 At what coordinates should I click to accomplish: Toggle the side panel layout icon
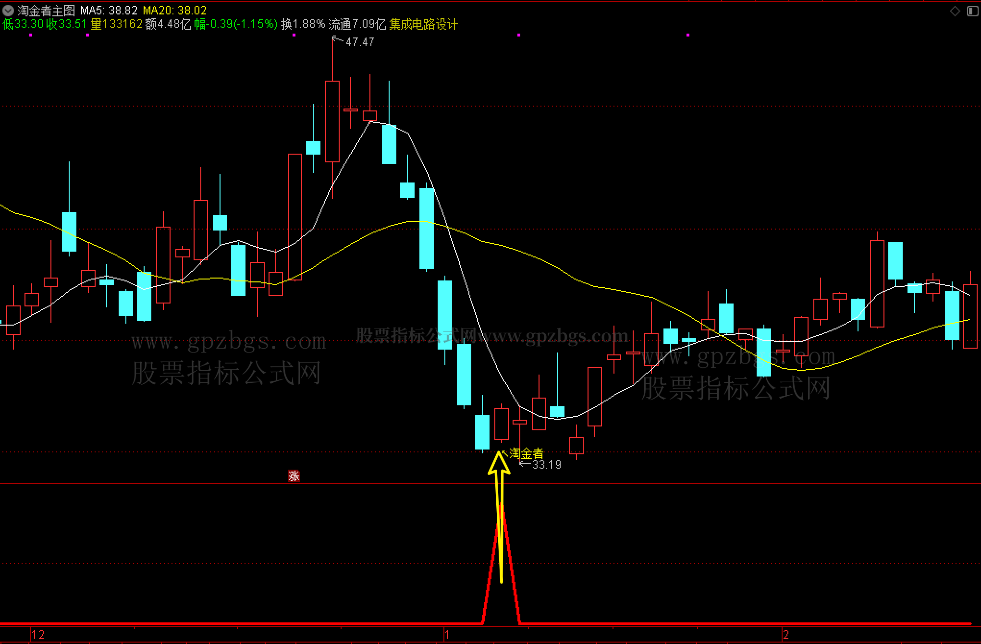[972, 11]
